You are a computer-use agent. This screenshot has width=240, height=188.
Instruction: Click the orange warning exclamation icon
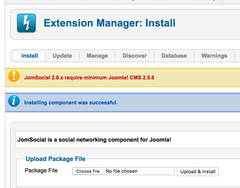click(x=14, y=76)
